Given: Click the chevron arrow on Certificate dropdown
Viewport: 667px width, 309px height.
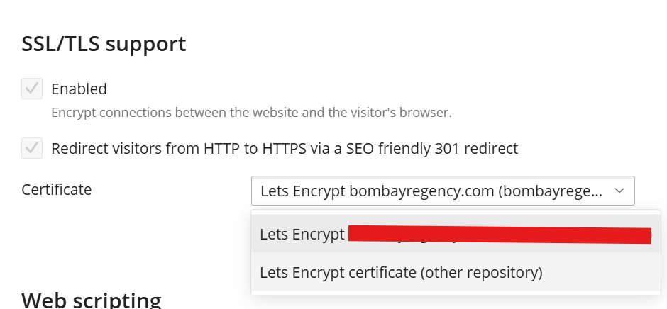Looking at the screenshot, I should pos(619,191).
